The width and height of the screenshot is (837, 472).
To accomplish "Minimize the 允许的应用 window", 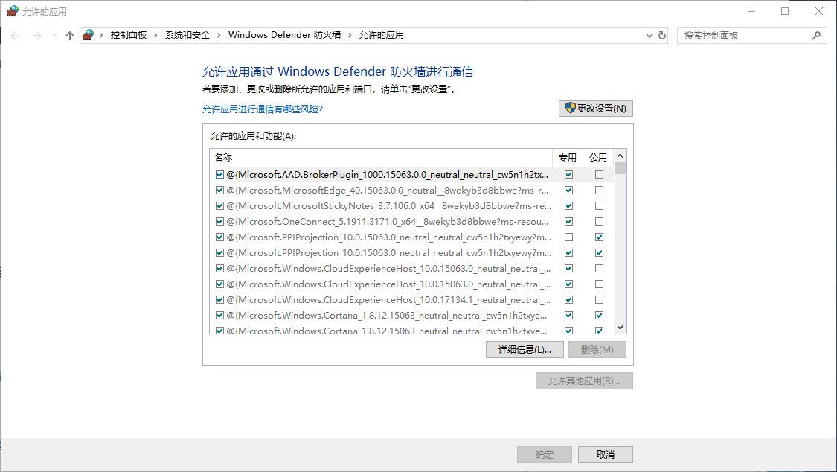I will pyautogui.click(x=751, y=11).
